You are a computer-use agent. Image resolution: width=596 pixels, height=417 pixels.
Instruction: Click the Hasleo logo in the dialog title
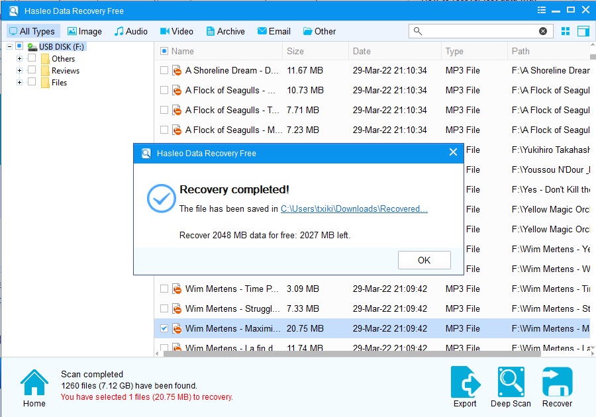[146, 153]
